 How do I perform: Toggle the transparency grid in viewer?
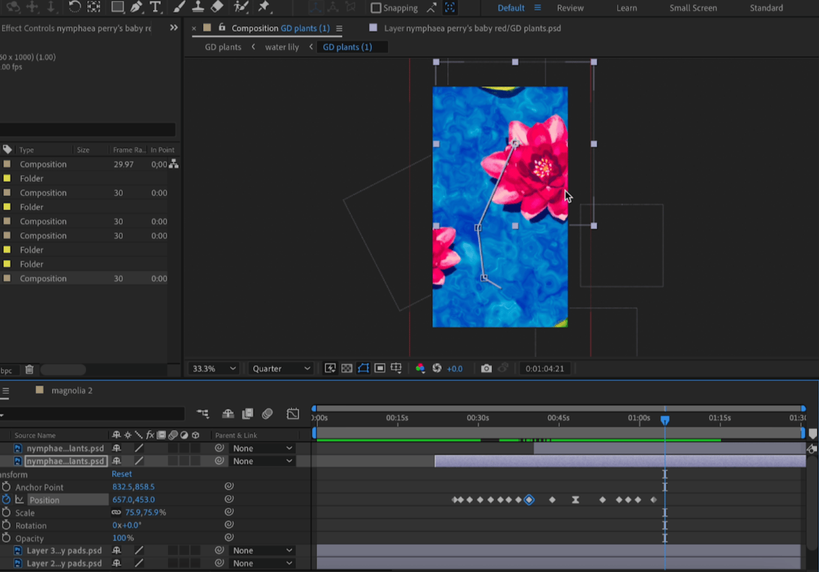(347, 368)
